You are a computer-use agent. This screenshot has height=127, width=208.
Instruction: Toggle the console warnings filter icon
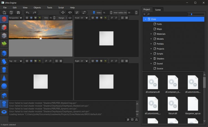tap(136, 120)
